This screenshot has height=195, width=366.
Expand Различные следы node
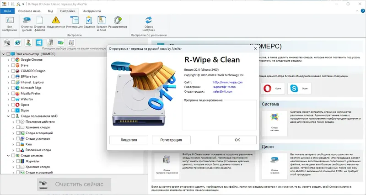coord(13,150)
